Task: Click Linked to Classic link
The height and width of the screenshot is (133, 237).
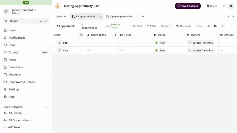Action: point(113,26)
